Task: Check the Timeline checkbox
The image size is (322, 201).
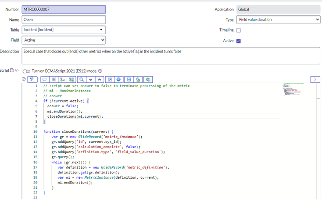Action: (x=238, y=30)
